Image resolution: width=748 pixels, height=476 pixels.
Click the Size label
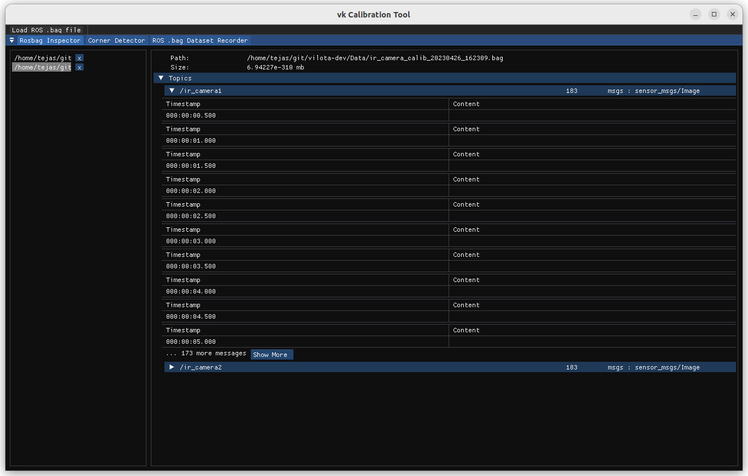click(x=180, y=67)
